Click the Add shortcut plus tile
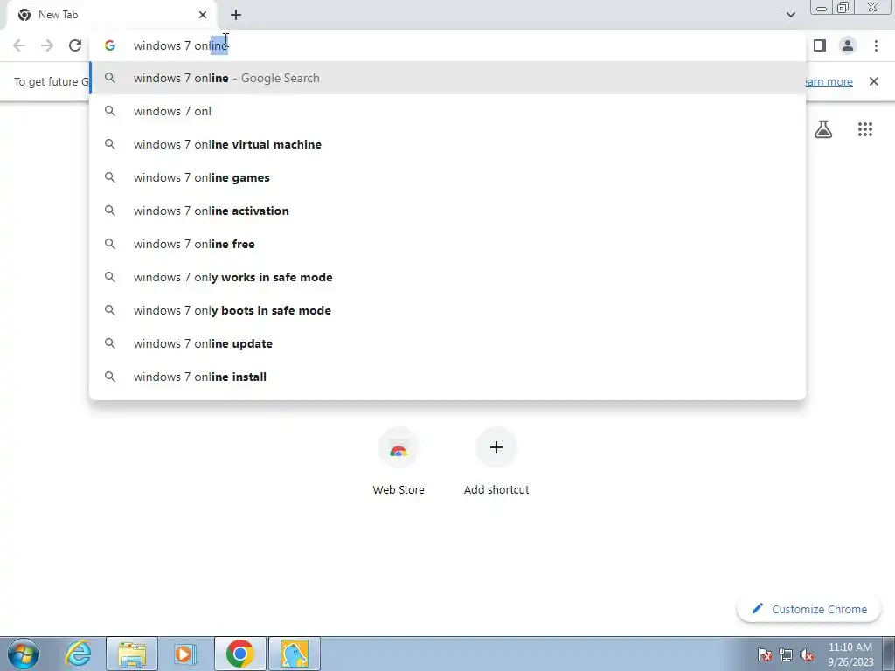Image resolution: width=895 pixels, height=671 pixels. pyautogui.click(x=496, y=462)
